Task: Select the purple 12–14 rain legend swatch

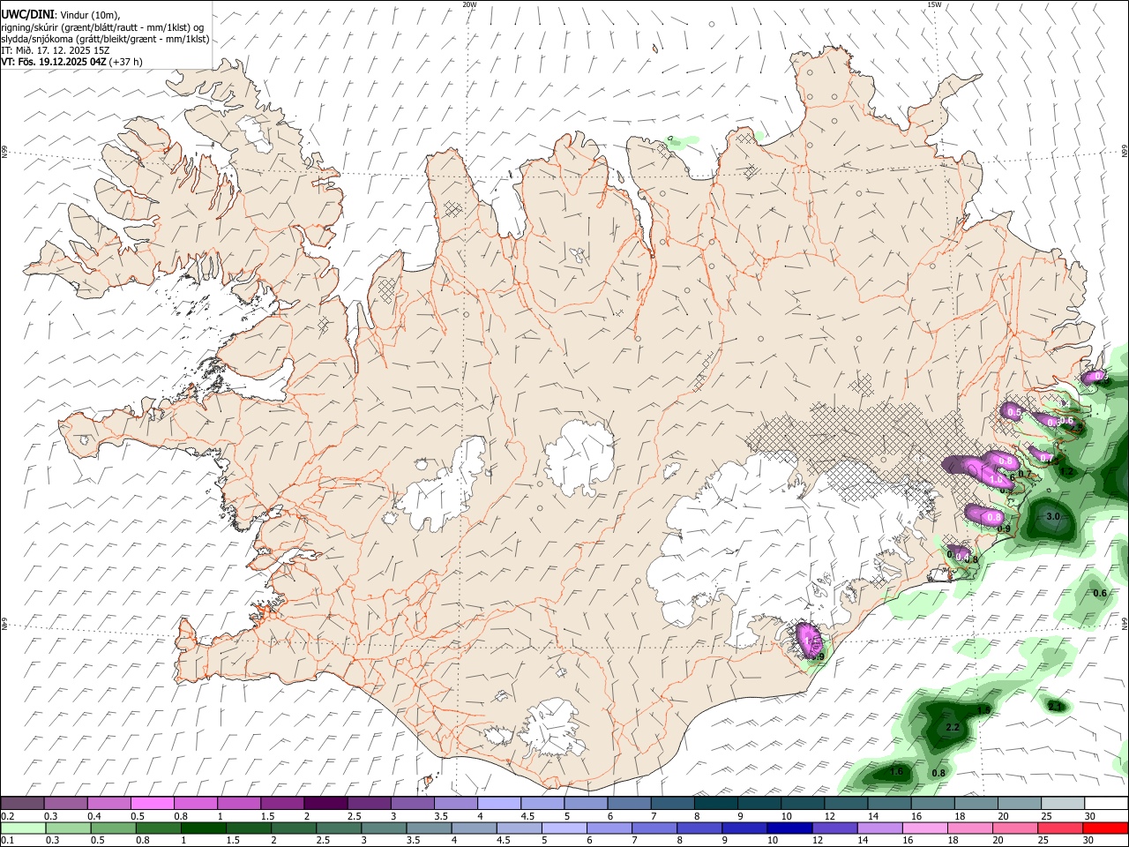Action: (834, 828)
